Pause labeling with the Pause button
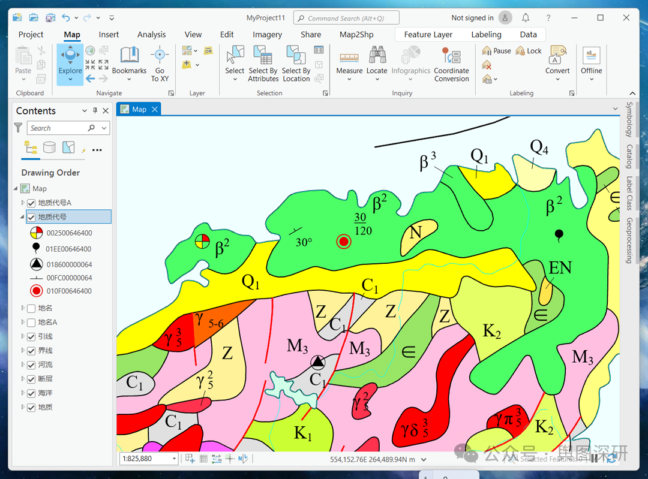Screen dimensions: 648x479 pyautogui.click(x=496, y=51)
